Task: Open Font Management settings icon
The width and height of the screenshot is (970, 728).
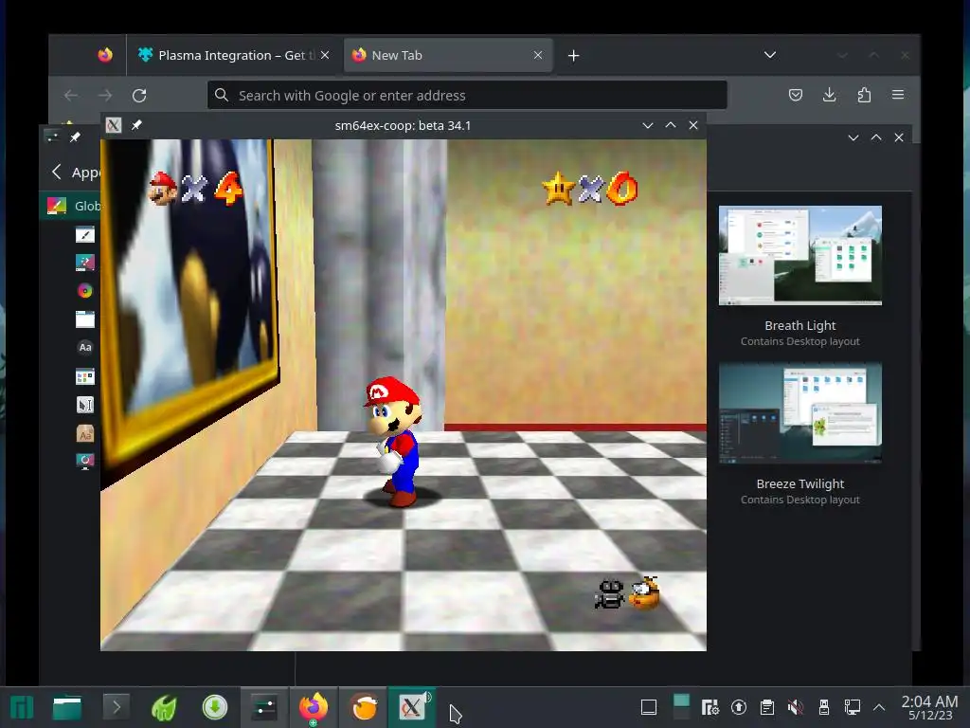Action: click(x=84, y=433)
